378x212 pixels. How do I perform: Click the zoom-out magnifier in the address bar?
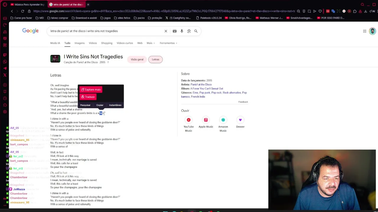point(299,11)
